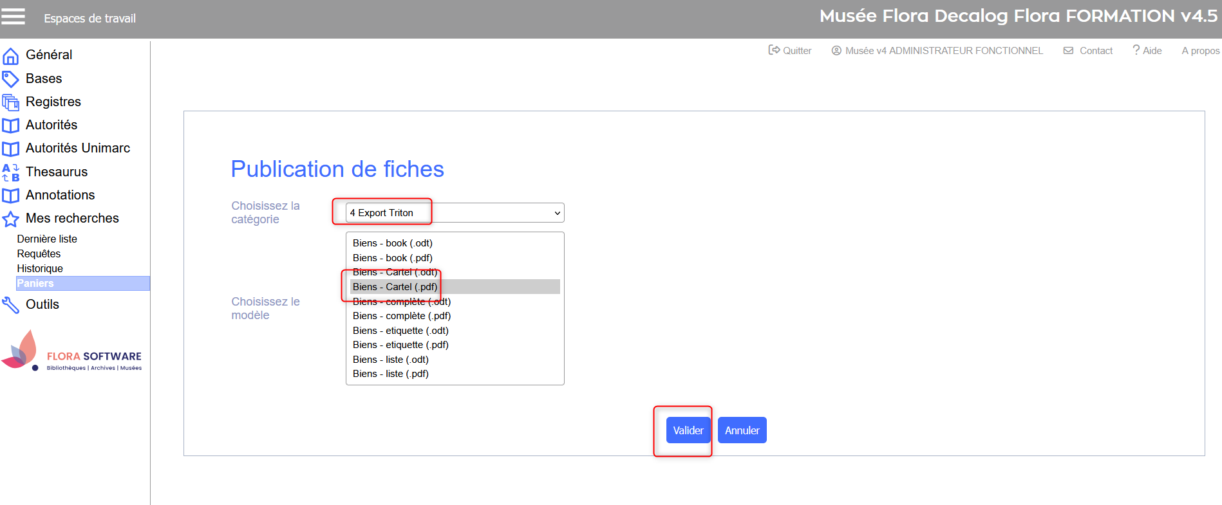Open the category dropdown showing Export Triton
The image size is (1222, 505).
coord(455,213)
